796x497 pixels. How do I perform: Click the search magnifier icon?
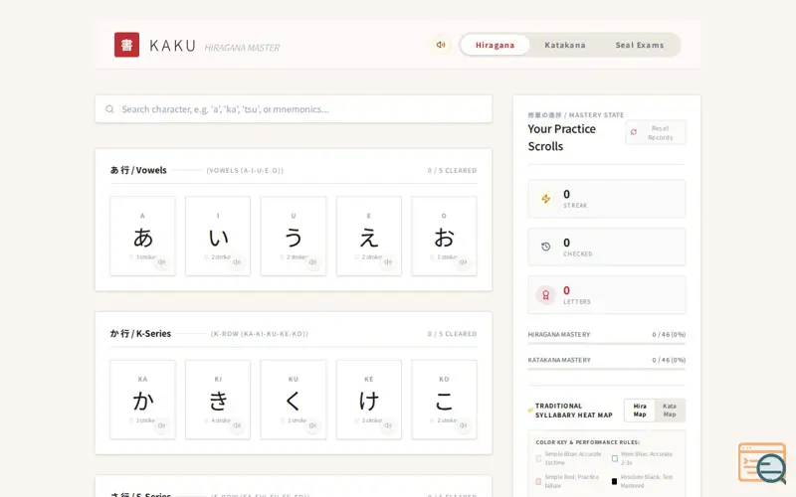click(109, 109)
